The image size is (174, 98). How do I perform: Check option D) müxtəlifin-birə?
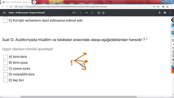point(5,74)
